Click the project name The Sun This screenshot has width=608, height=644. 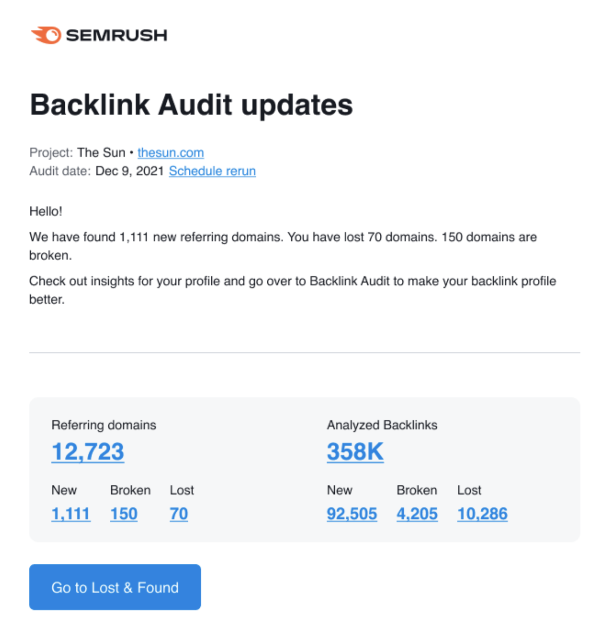pos(101,153)
